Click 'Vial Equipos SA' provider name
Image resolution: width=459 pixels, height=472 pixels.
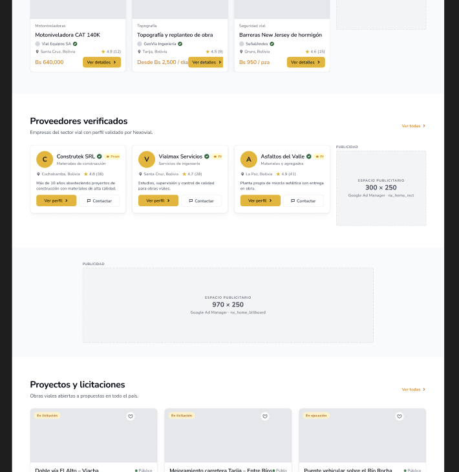[x=56, y=44]
